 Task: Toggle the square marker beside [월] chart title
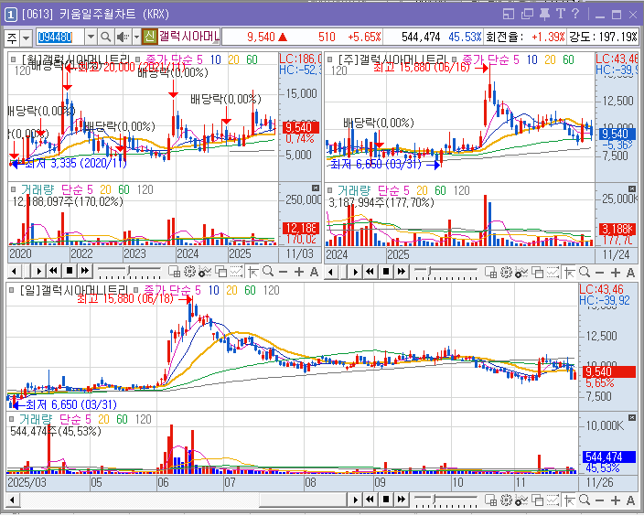coord(14,59)
